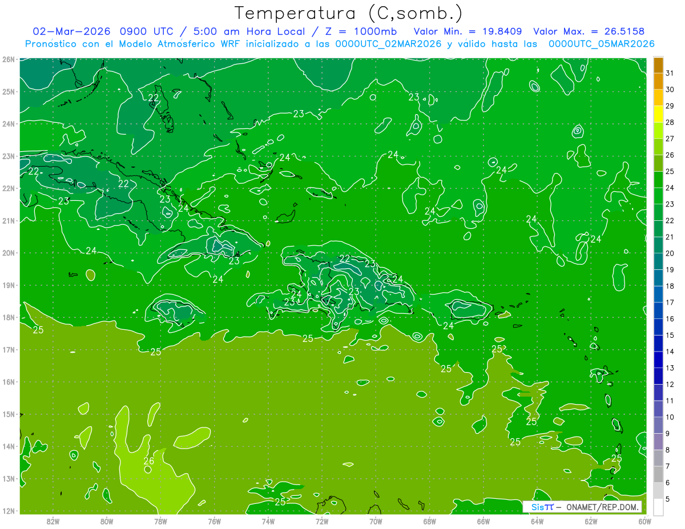Click the "66W" longitude axis label
The width and height of the screenshot is (685, 529).
(x=483, y=520)
